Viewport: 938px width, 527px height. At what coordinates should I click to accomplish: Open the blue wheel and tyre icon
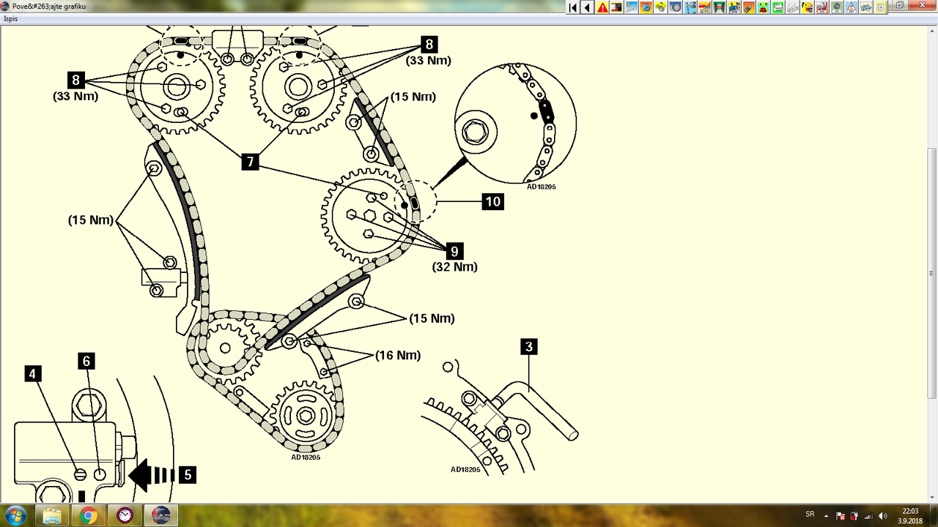(x=675, y=7)
